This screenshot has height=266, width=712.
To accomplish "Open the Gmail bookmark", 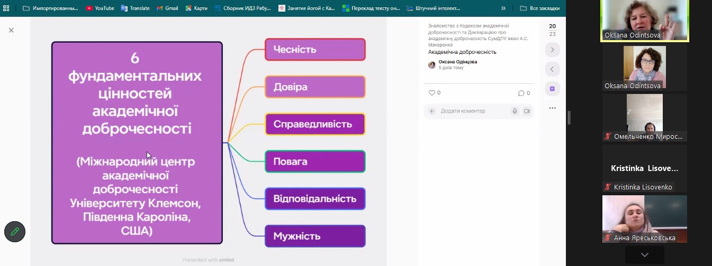I will click(167, 8).
